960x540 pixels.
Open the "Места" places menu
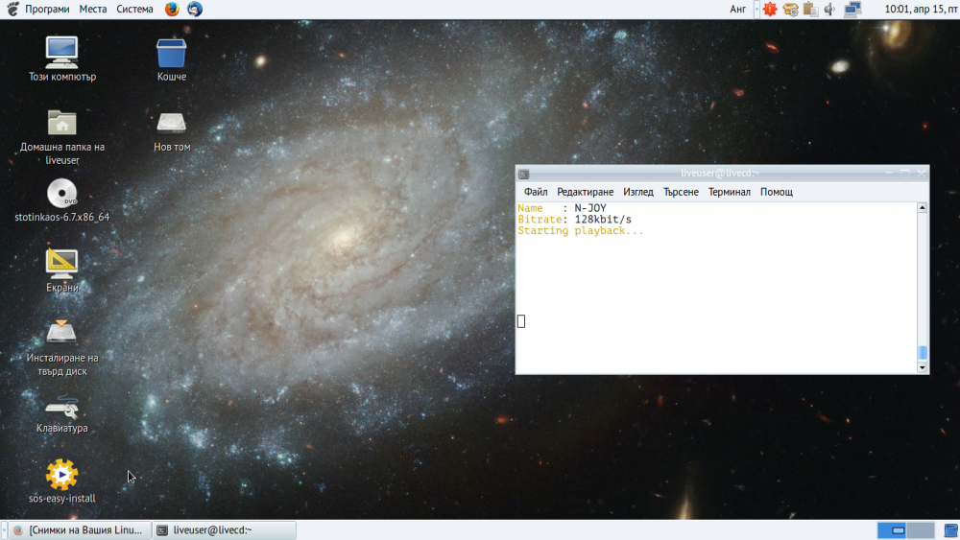pos(93,10)
